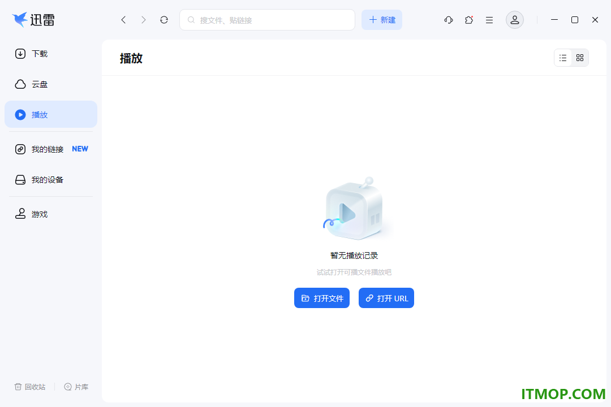Switch to list view
Image resolution: width=611 pixels, height=407 pixels.
pyautogui.click(x=563, y=58)
